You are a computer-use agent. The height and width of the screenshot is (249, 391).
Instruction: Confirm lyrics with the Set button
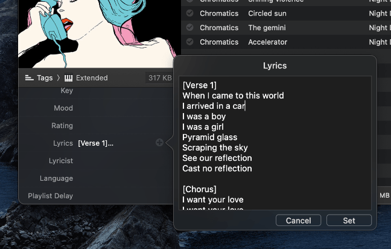[x=349, y=221]
